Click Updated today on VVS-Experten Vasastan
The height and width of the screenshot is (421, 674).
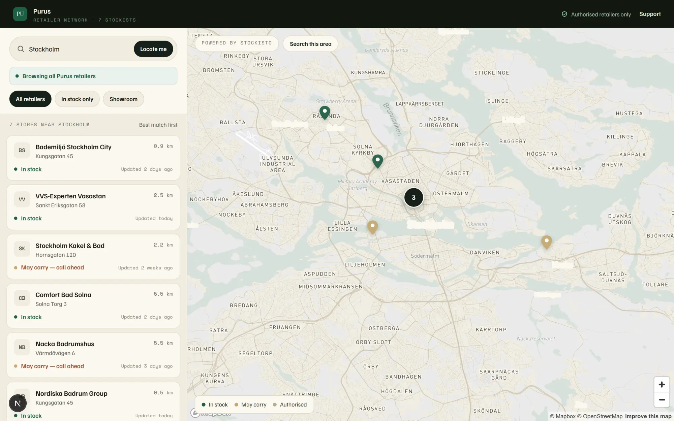[x=154, y=219]
